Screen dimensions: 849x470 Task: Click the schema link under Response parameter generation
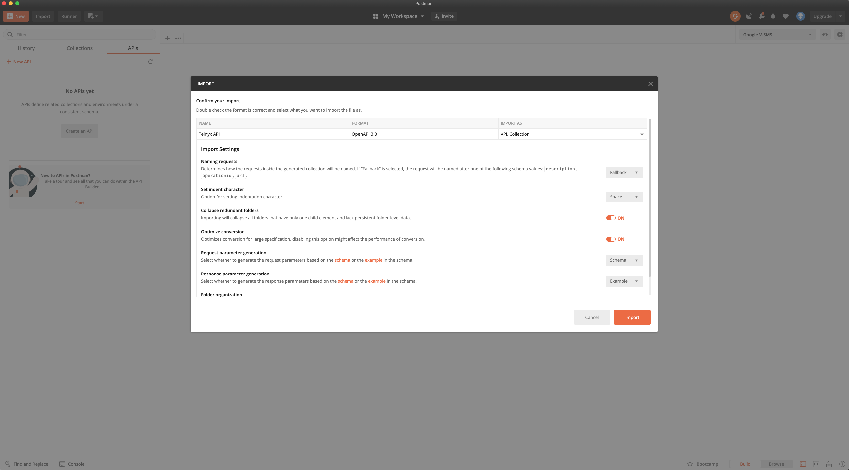coord(346,281)
